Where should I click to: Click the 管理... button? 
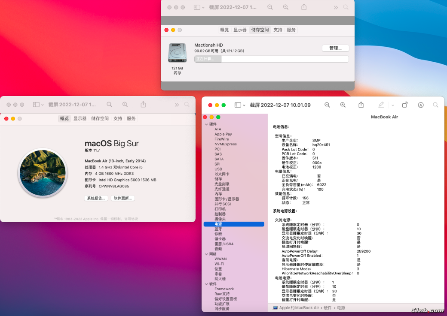pyautogui.click(x=336, y=48)
